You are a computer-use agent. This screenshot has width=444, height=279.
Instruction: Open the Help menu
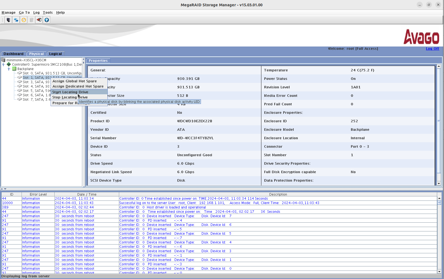coord(60,13)
